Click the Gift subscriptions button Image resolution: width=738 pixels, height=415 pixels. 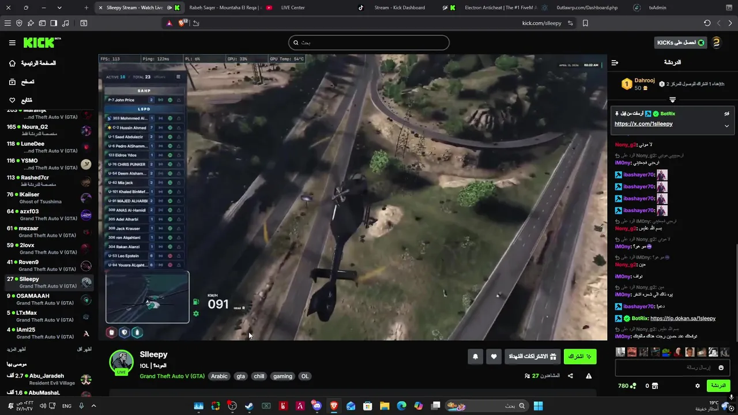532,357
